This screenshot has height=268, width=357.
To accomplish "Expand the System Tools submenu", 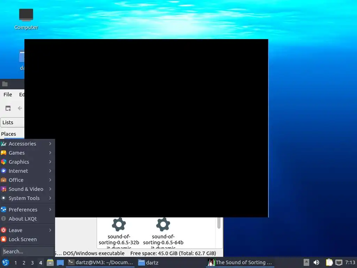I will coord(27,198).
